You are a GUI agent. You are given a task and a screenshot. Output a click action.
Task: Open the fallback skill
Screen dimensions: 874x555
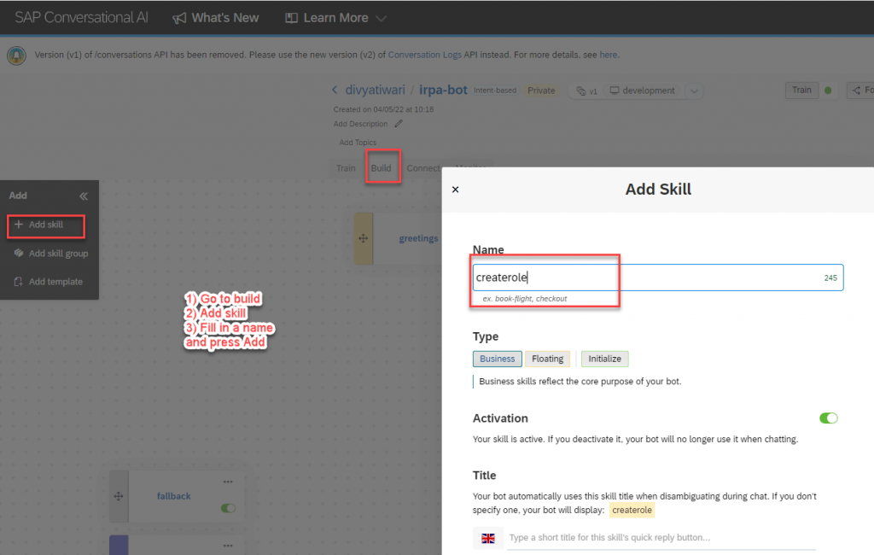(173, 496)
